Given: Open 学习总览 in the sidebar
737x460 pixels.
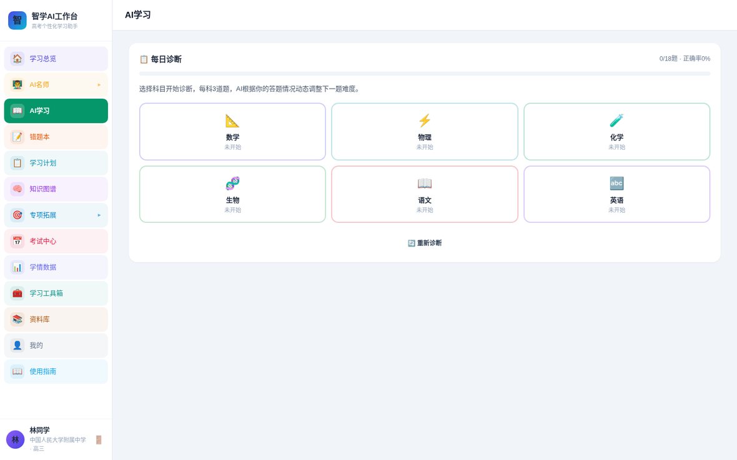Looking at the screenshot, I should click(56, 59).
